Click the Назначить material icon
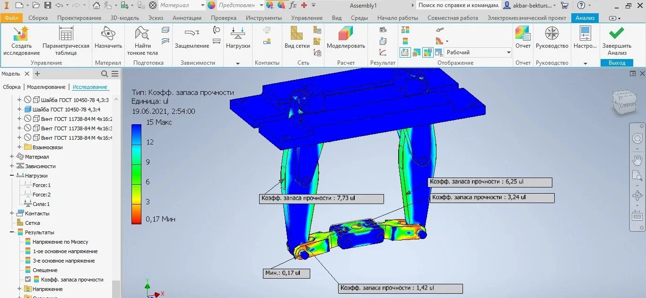This screenshot has width=646, height=298. [108, 34]
